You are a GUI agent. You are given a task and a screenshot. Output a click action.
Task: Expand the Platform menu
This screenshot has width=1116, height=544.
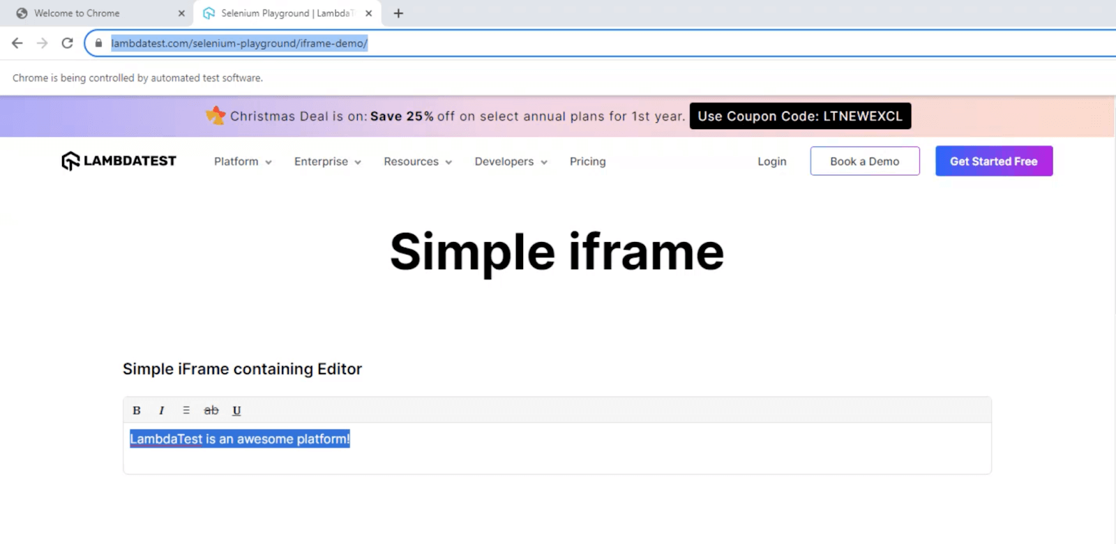(x=243, y=162)
